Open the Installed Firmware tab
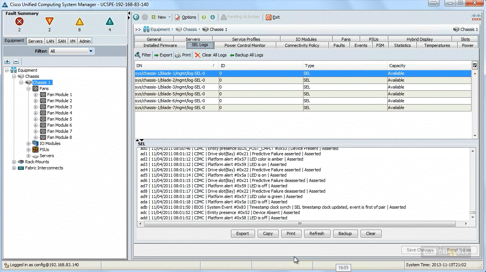This screenshot has height=272, width=486. click(160, 45)
